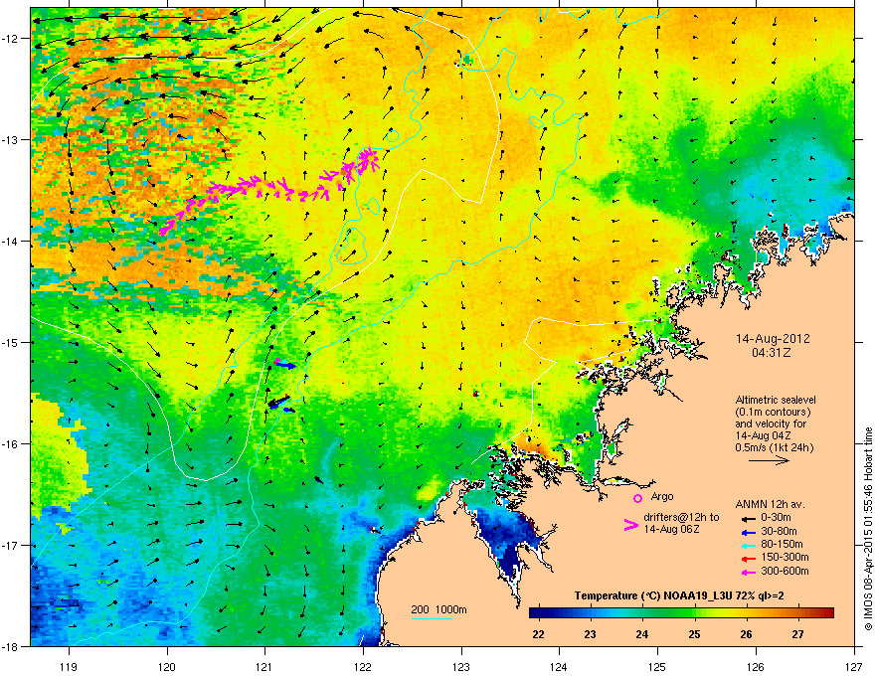The width and height of the screenshot is (875, 676).
Task: Click the magenta drifter track on the map
Action: [x=267, y=189]
